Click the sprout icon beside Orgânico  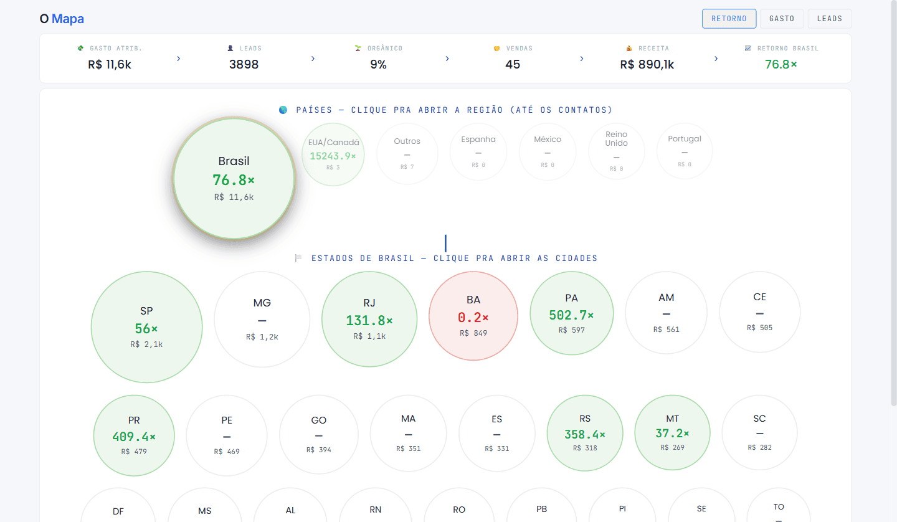click(x=358, y=48)
